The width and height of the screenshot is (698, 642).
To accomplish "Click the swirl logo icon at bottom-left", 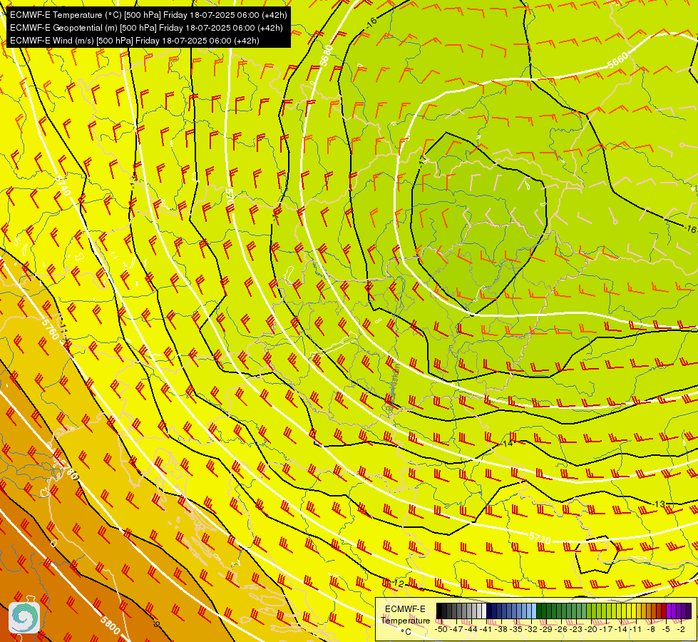I will (24, 618).
